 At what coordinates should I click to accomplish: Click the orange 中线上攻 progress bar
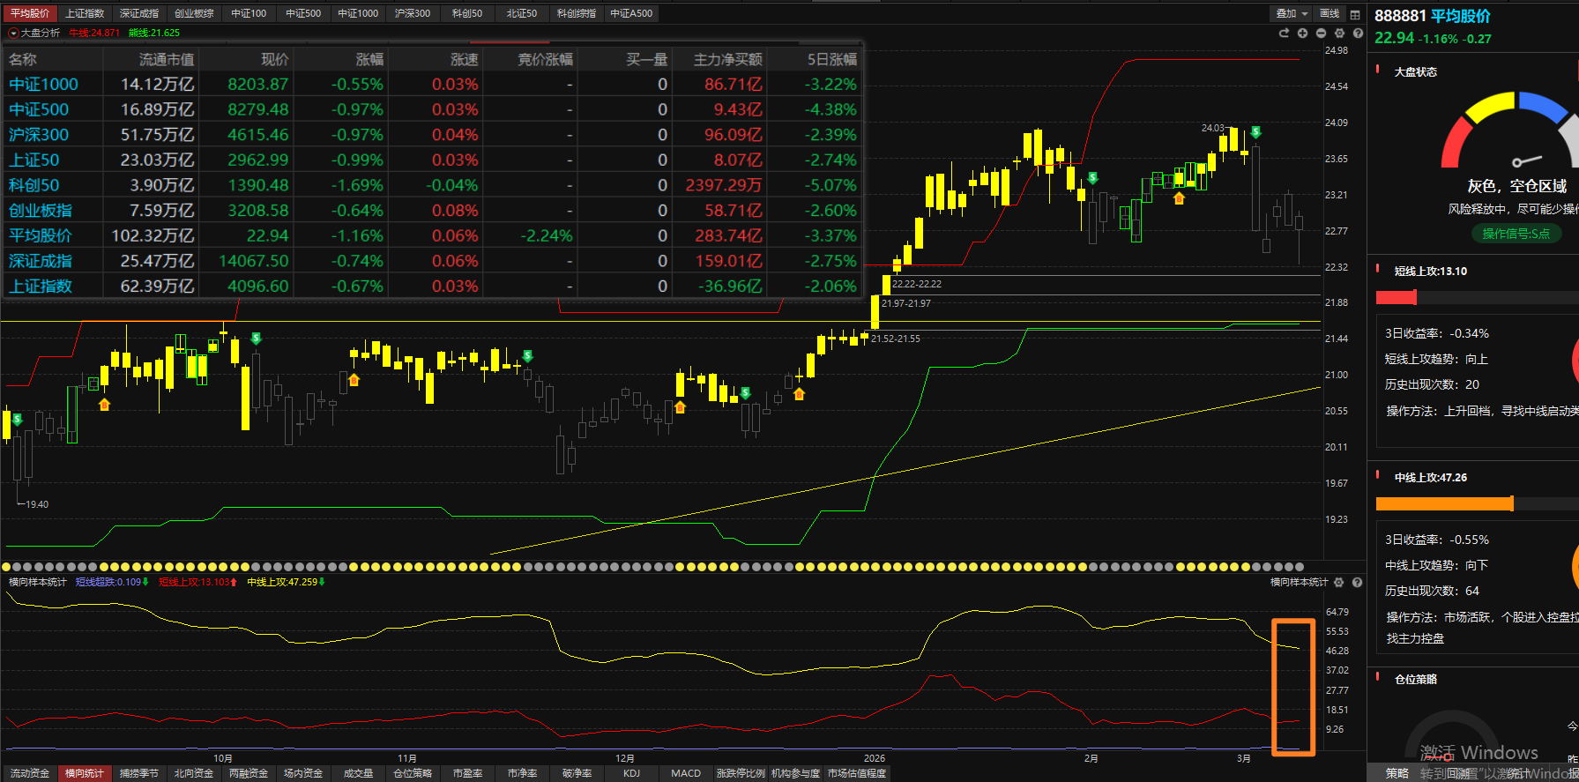1444,503
